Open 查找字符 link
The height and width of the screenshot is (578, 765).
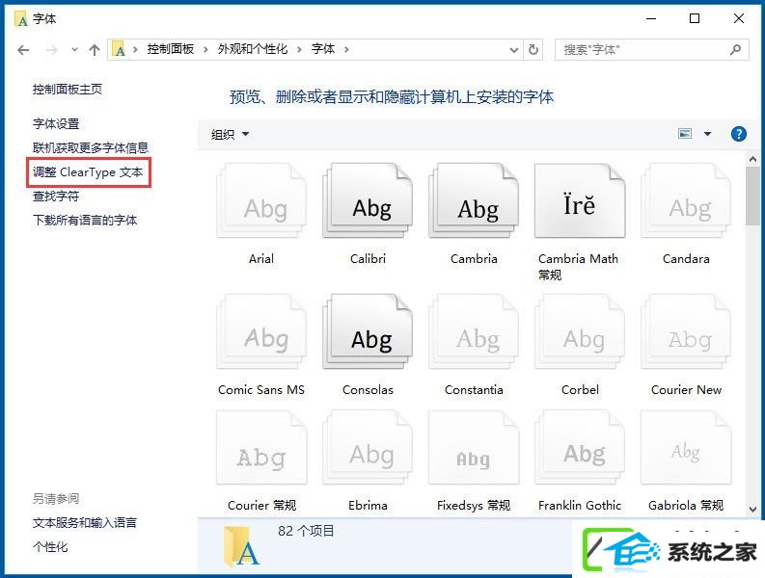coord(56,196)
